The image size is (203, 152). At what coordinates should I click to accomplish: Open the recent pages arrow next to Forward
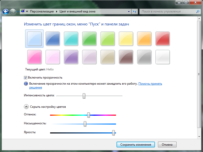18,12
